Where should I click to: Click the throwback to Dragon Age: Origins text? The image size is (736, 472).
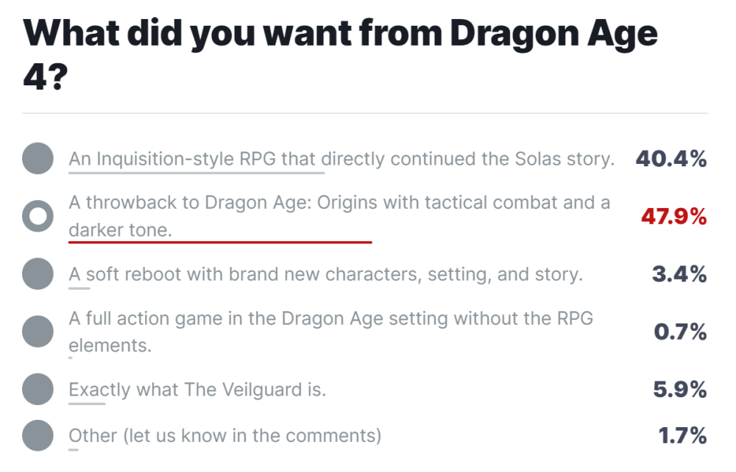339,203
